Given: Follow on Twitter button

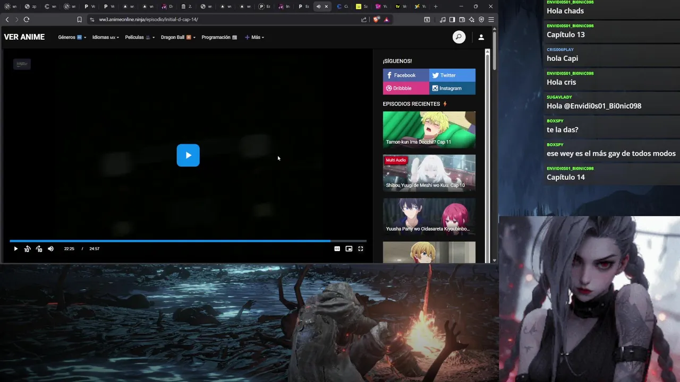Looking at the screenshot, I should coord(452,75).
